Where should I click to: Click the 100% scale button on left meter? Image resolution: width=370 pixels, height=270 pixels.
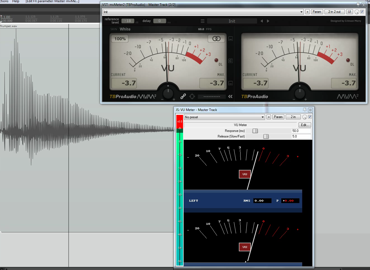tap(120, 39)
